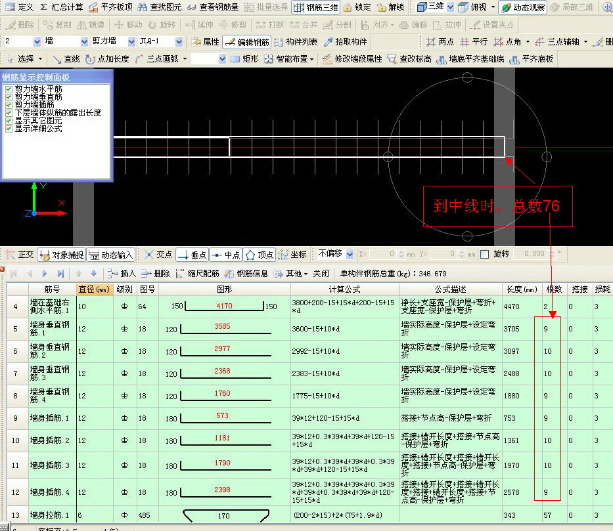The image size is (613, 531).
Task: Toggle 剪力墙水平筋 checkbox
Action: pyautogui.click(x=9, y=89)
